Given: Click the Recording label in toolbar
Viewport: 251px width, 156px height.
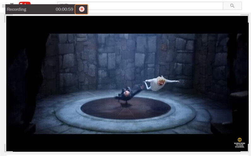Looking at the screenshot, I should click(16, 9).
